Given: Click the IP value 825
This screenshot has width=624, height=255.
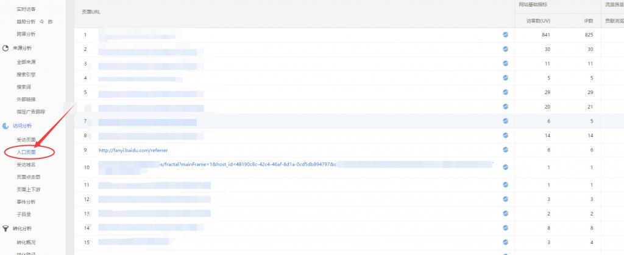Looking at the screenshot, I should pyautogui.click(x=589, y=35).
